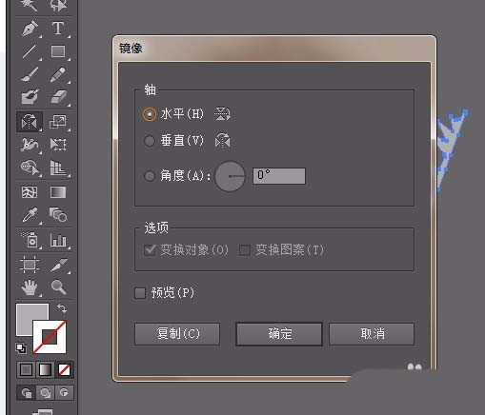Image resolution: width=485 pixels, height=415 pixels.
Task: Click the angle dial control
Action: (x=230, y=176)
